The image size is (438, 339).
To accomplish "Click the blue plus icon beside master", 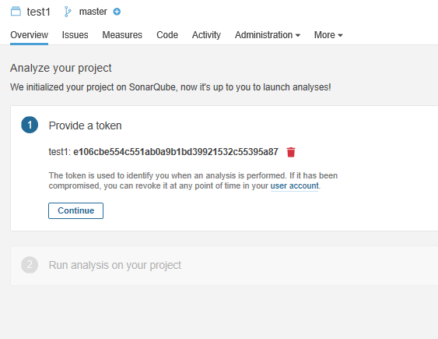I will [117, 12].
